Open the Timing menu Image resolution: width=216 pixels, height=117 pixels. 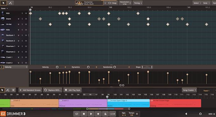click(x=138, y=3)
